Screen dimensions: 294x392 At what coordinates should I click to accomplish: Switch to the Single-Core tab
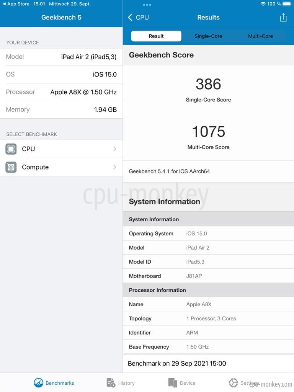tap(208, 36)
